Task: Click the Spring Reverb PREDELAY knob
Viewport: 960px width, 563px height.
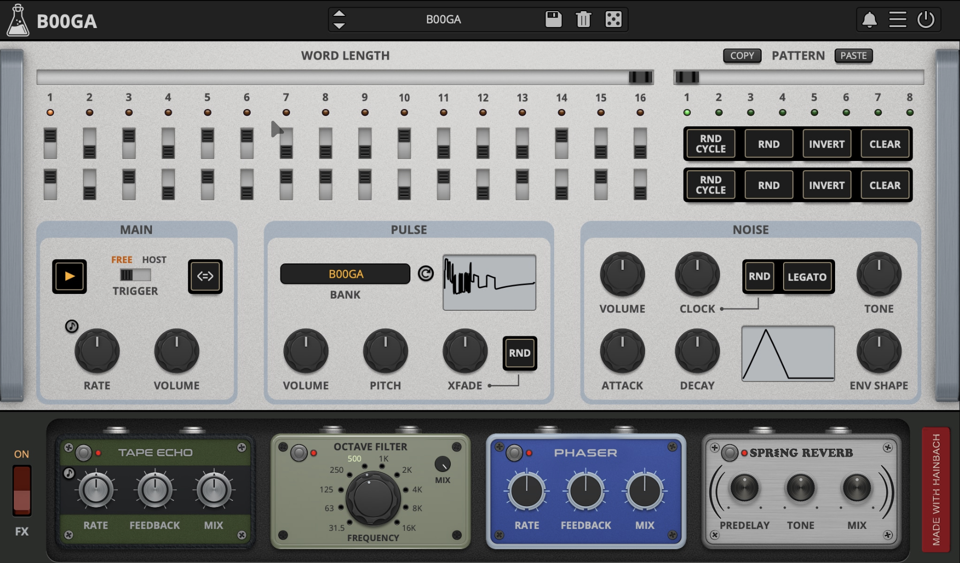Action: point(744,488)
